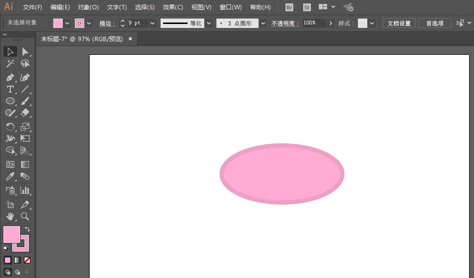Enable Draw Behind mode

coord(18,272)
